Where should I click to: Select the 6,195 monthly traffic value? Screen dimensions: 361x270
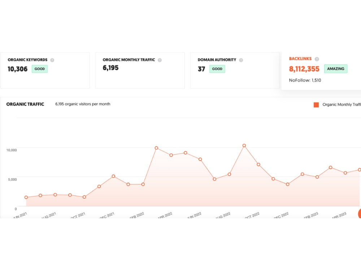pos(110,68)
